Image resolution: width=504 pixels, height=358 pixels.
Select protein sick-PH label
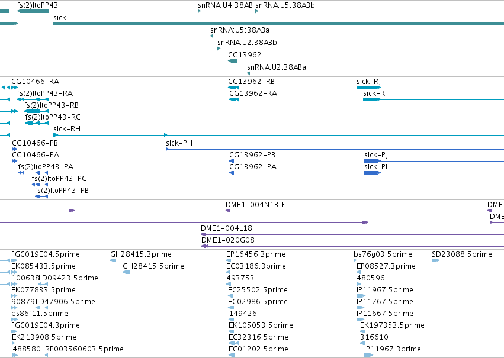[x=179, y=143]
